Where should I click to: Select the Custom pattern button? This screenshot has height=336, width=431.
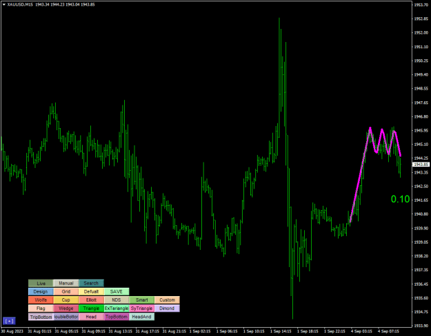coord(167,300)
